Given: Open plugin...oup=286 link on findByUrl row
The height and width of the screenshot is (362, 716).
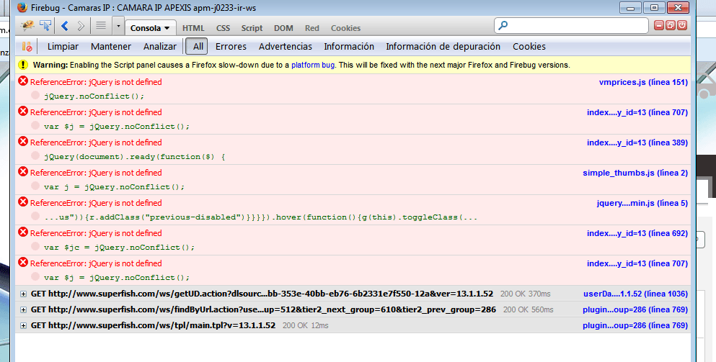Looking at the screenshot, I should click(635, 310).
